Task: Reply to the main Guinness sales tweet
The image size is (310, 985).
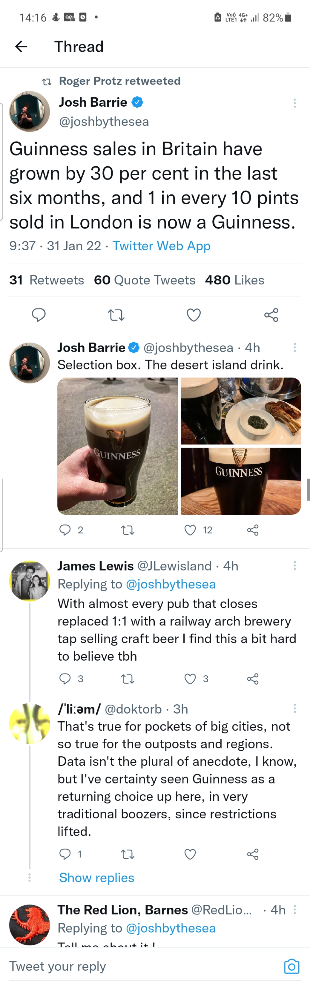Action: tap(39, 315)
